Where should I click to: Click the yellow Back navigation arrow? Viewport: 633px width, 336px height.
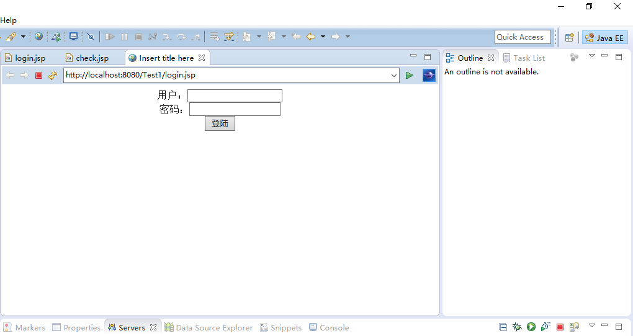click(x=310, y=37)
